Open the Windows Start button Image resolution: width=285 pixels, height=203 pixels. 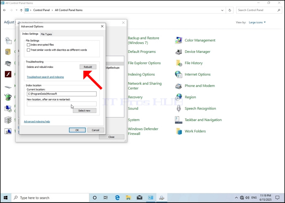[6, 198]
